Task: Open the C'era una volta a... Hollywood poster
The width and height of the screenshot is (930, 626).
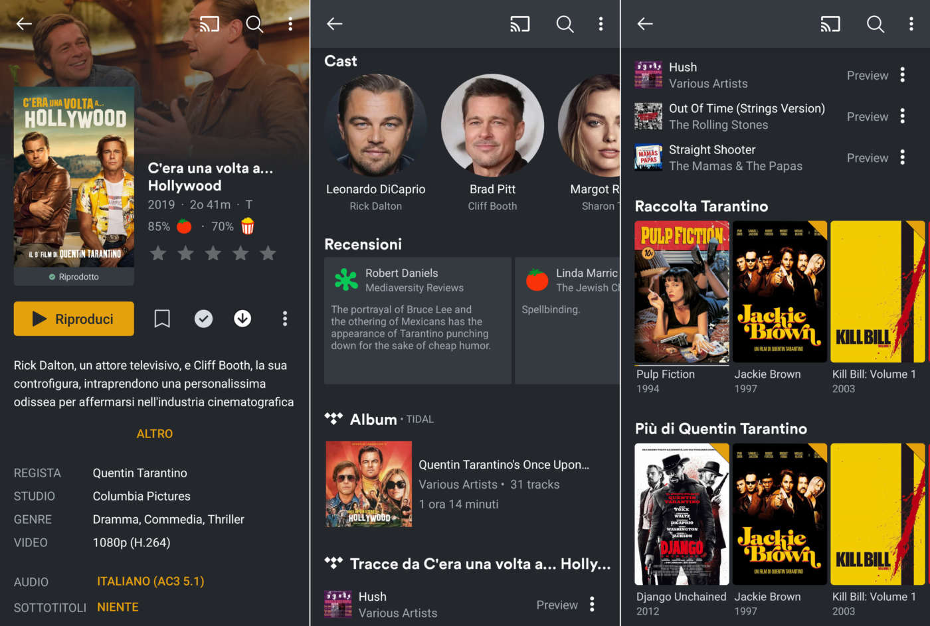Action: click(x=74, y=177)
